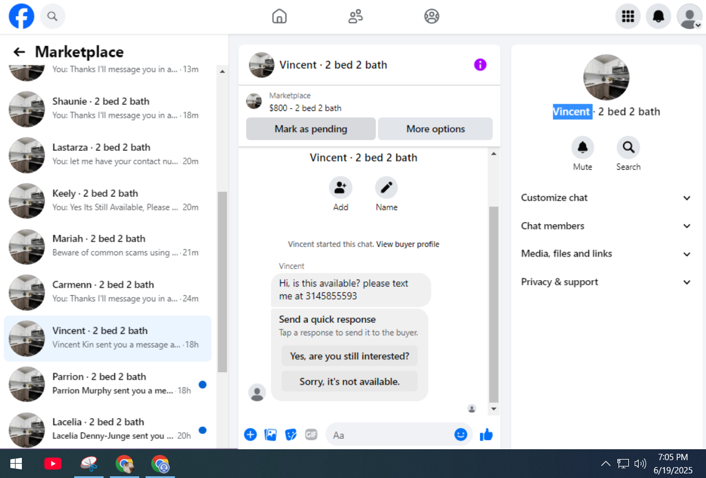The height and width of the screenshot is (478, 706).
Task: Click the message input field 'Aa'
Action: [x=391, y=435]
